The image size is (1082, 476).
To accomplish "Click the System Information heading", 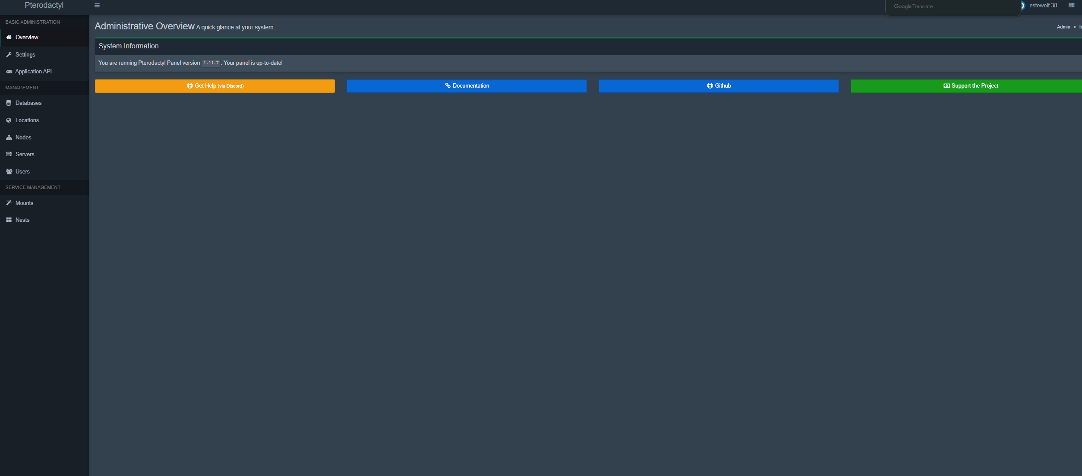I will pos(129,46).
